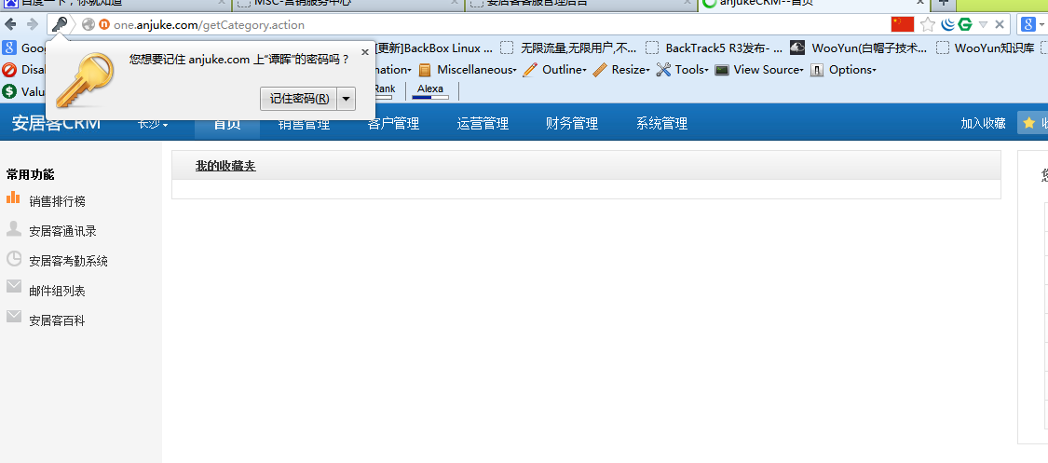Open the WooYun知识库 bookmark
Image resolution: width=1048 pixels, height=463 pixels.
(986, 48)
